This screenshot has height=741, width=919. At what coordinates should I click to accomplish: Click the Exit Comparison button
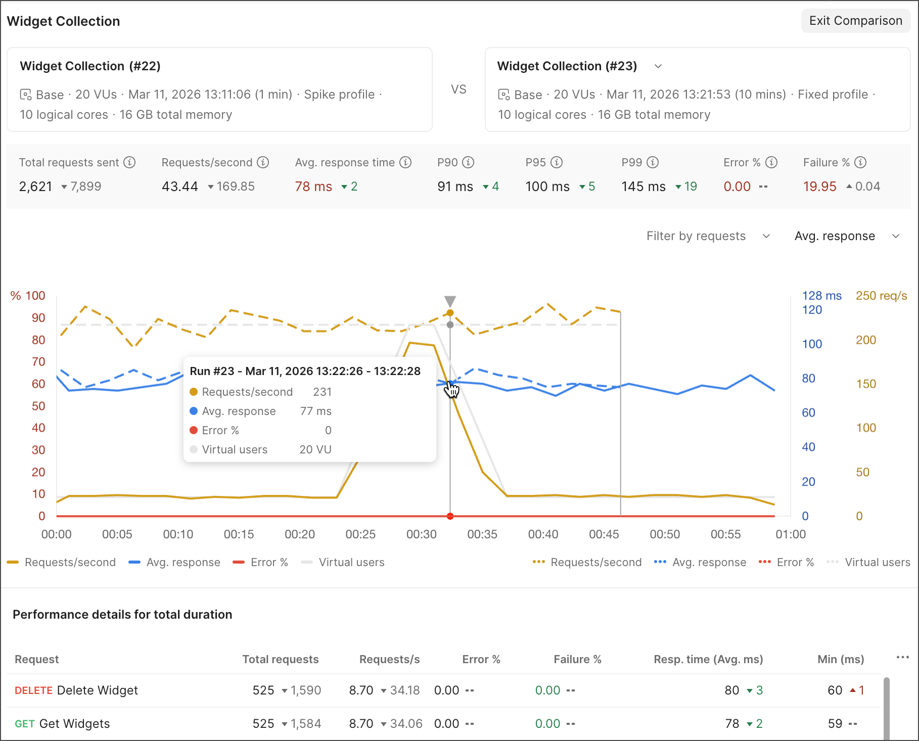click(855, 21)
